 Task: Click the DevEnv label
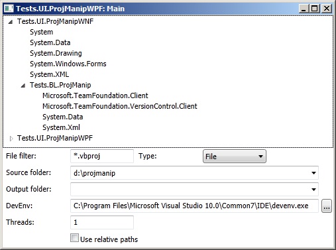pos(19,206)
